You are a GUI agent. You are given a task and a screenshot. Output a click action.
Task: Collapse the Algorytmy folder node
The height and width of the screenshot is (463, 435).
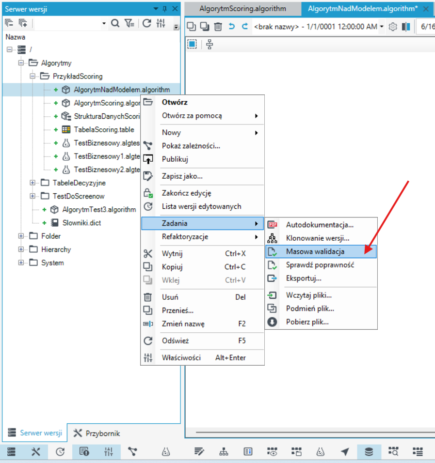[21, 63]
